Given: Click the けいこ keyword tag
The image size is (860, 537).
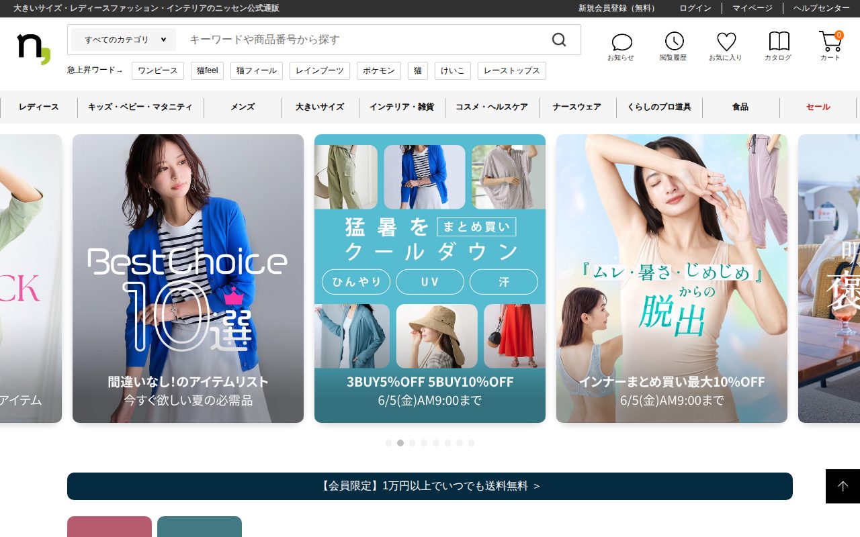Looking at the screenshot, I should point(453,70).
